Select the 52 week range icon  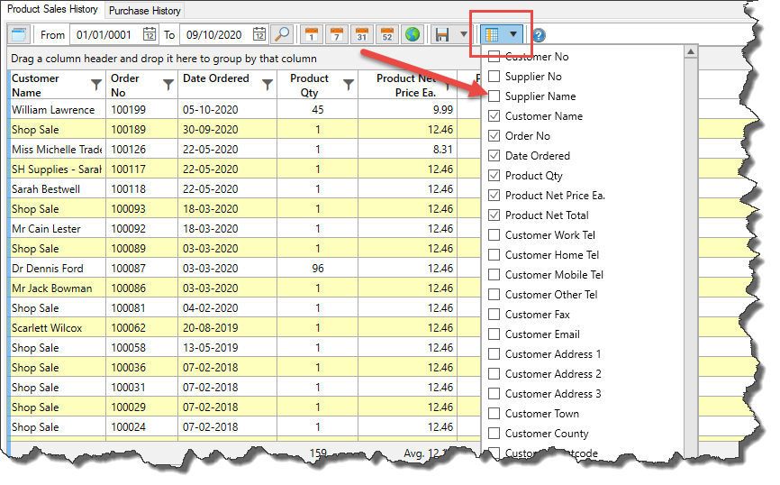[386, 35]
